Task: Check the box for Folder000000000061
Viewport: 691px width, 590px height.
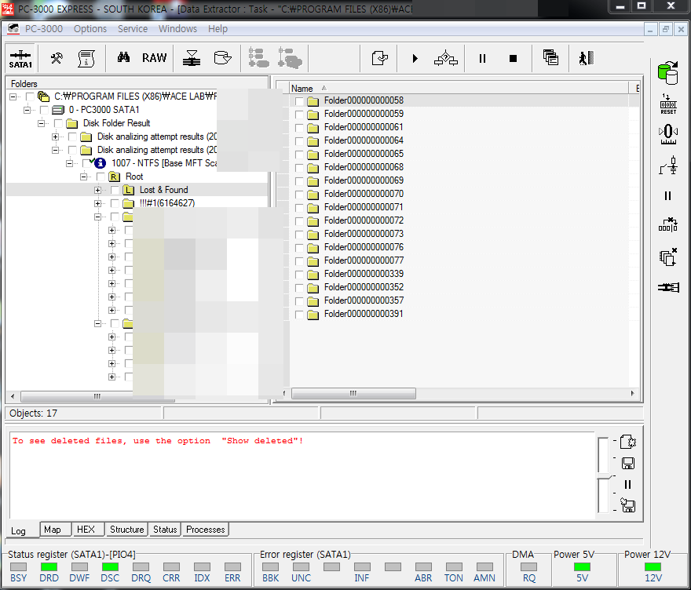Action: (299, 128)
